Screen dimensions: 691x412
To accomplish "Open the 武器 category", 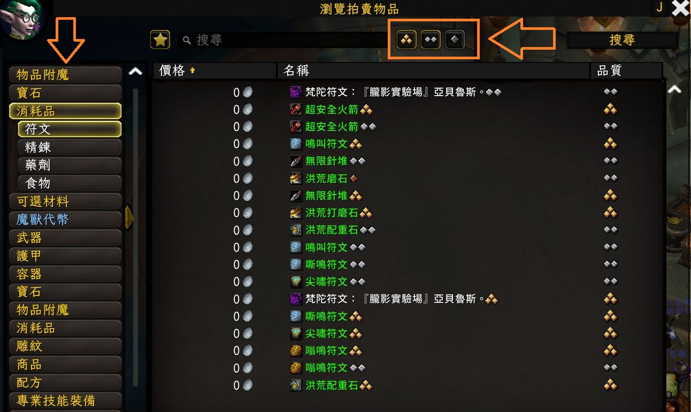I will tap(65, 238).
